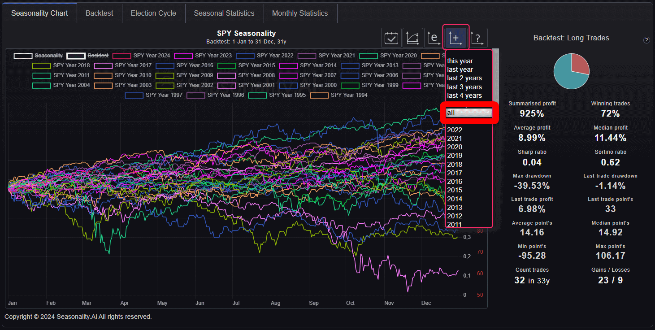Click the calendar checkmark date-range icon
Viewport: 655px width, 330px height.
(x=391, y=38)
